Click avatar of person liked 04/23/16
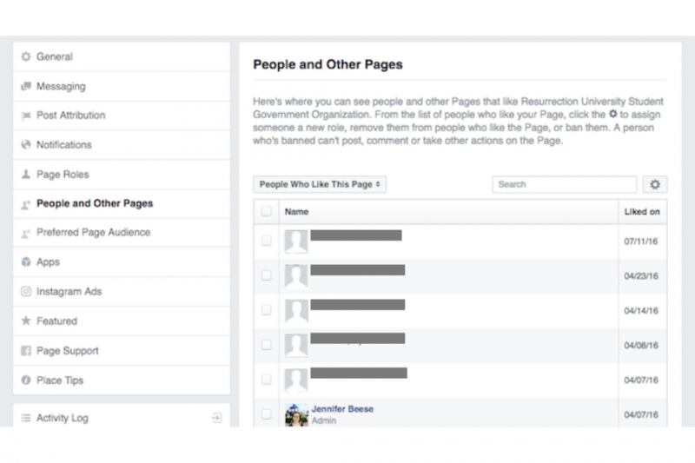 coord(296,276)
